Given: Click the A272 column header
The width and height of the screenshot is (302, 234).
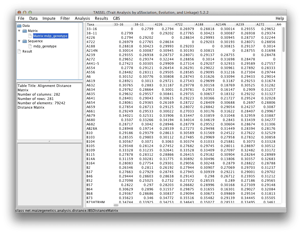Looking at the screenshot, I should pyautogui.click(x=265, y=24).
